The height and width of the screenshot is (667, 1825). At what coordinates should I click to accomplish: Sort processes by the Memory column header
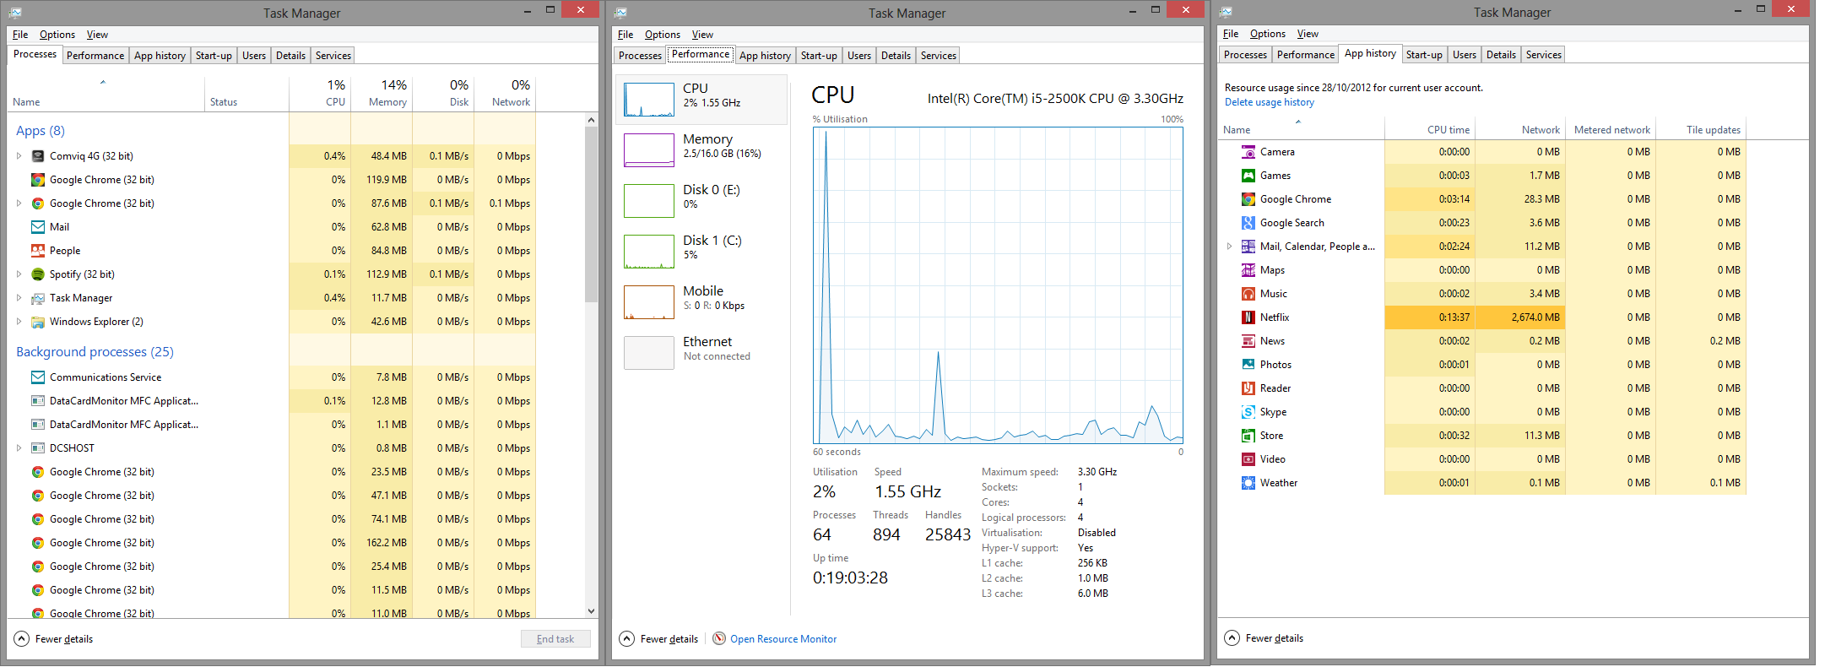click(x=382, y=93)
